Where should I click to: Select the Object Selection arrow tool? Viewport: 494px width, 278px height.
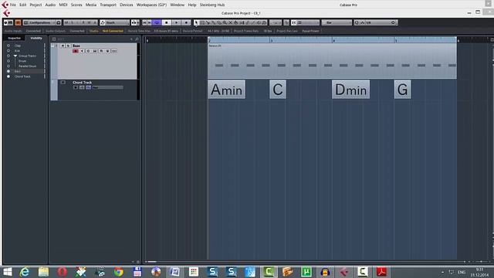(x=196, y=22)
